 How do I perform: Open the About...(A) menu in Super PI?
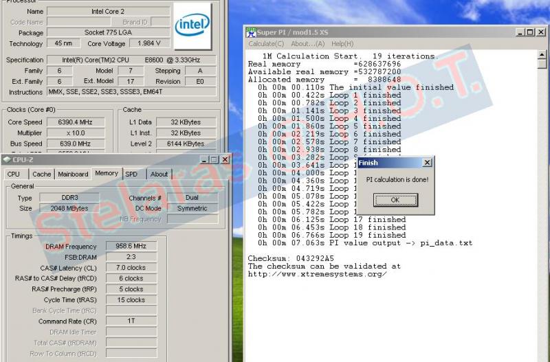(x=307, y=44)
